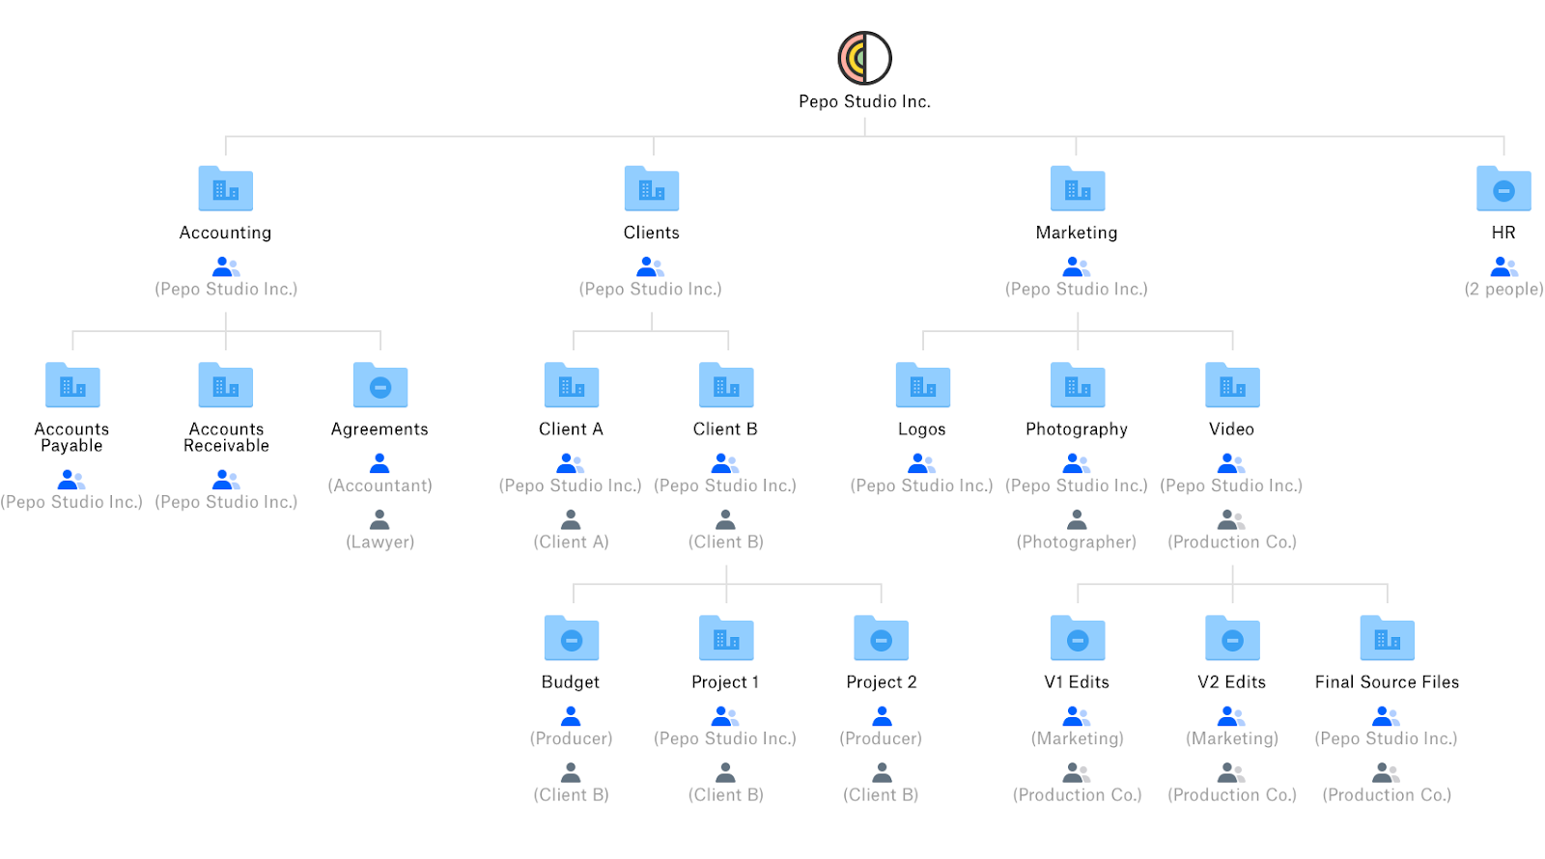The image size is (1545, 859).
Task: Open the Final Source Files folder icon
Action: pyautogui.click(x=1387, y=637)
